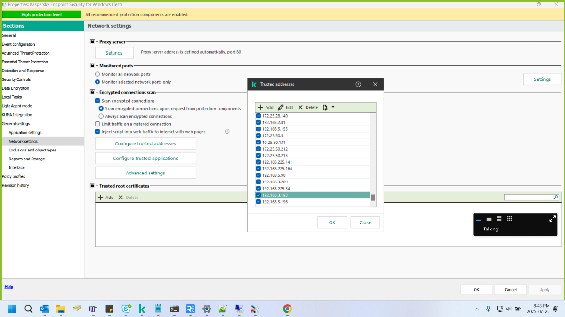Expand the meeting overlay to full screen
Screen dimensions: 565x317
[552, 219]
